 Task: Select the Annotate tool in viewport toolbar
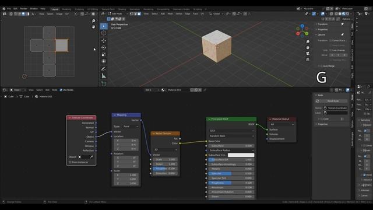(104, 69)
